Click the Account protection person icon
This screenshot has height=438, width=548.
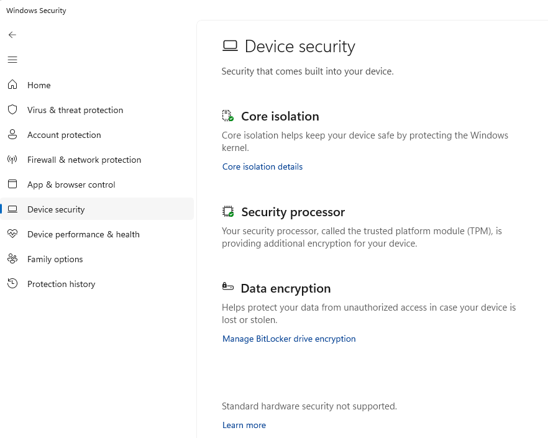(12, 135)
